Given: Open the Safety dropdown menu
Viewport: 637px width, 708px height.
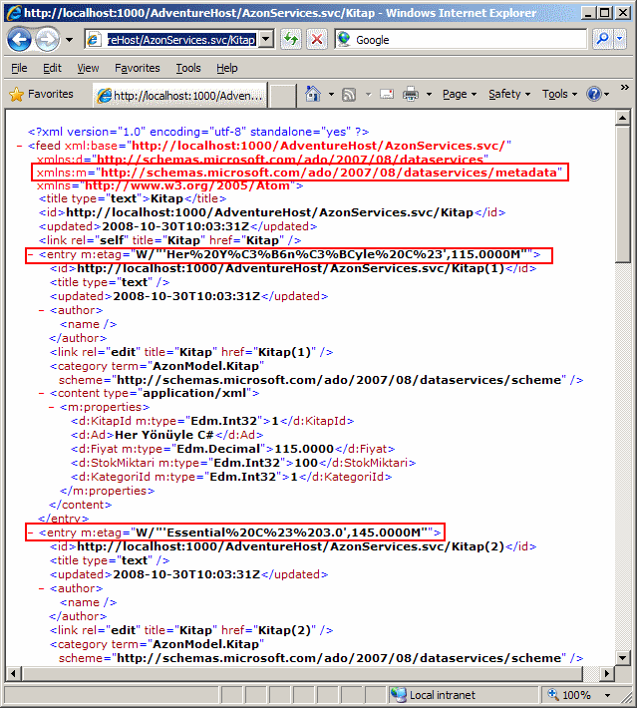Looking at the screenshot, I should (508, 94).
